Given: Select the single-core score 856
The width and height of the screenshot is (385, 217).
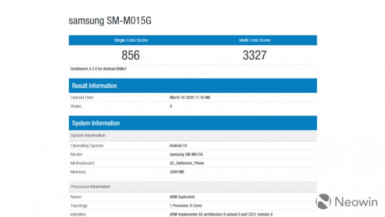Looking at the screenshot, I should click(130, 55).
